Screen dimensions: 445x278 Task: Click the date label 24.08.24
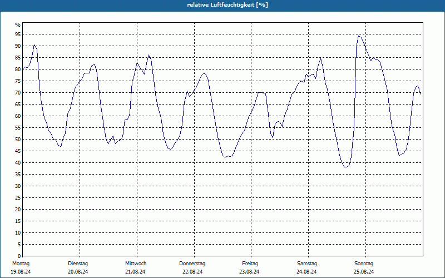pyautogui.click(x=307, y=272)
